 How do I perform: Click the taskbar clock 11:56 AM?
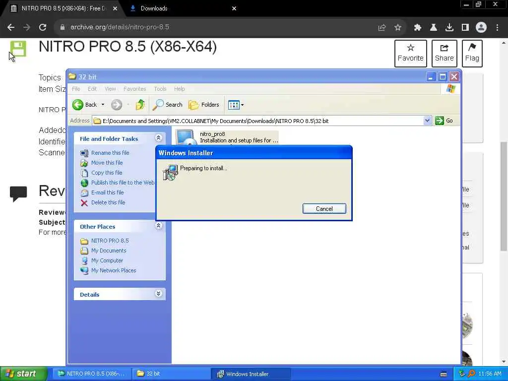490,374
